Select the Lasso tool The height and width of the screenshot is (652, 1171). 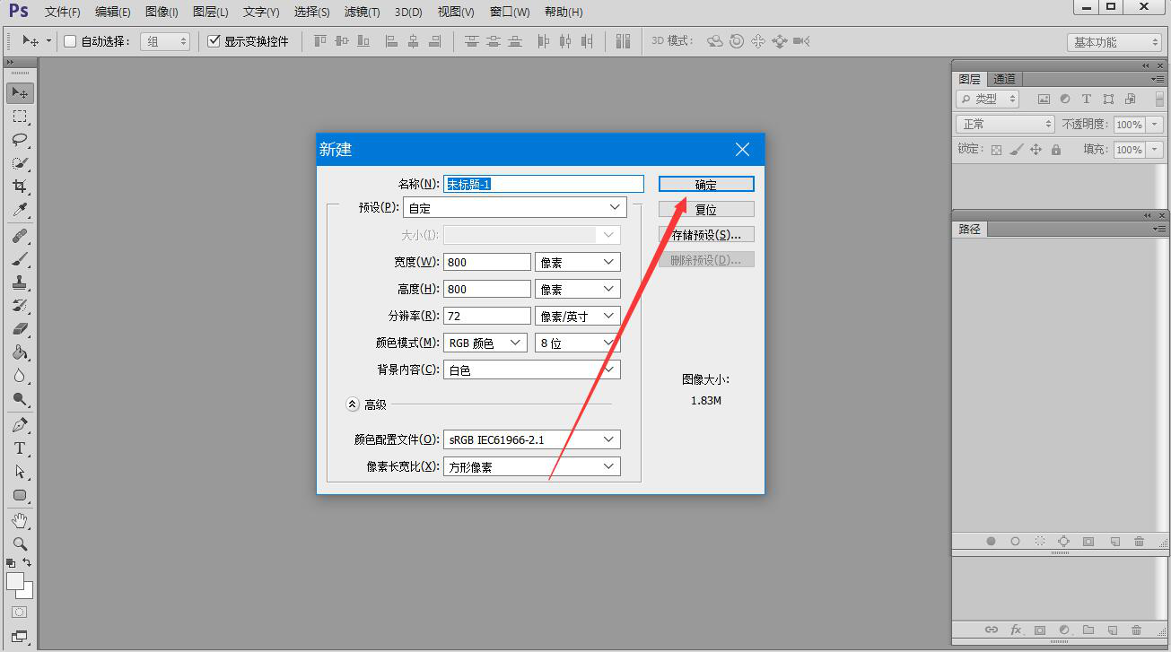pos(20,140)
